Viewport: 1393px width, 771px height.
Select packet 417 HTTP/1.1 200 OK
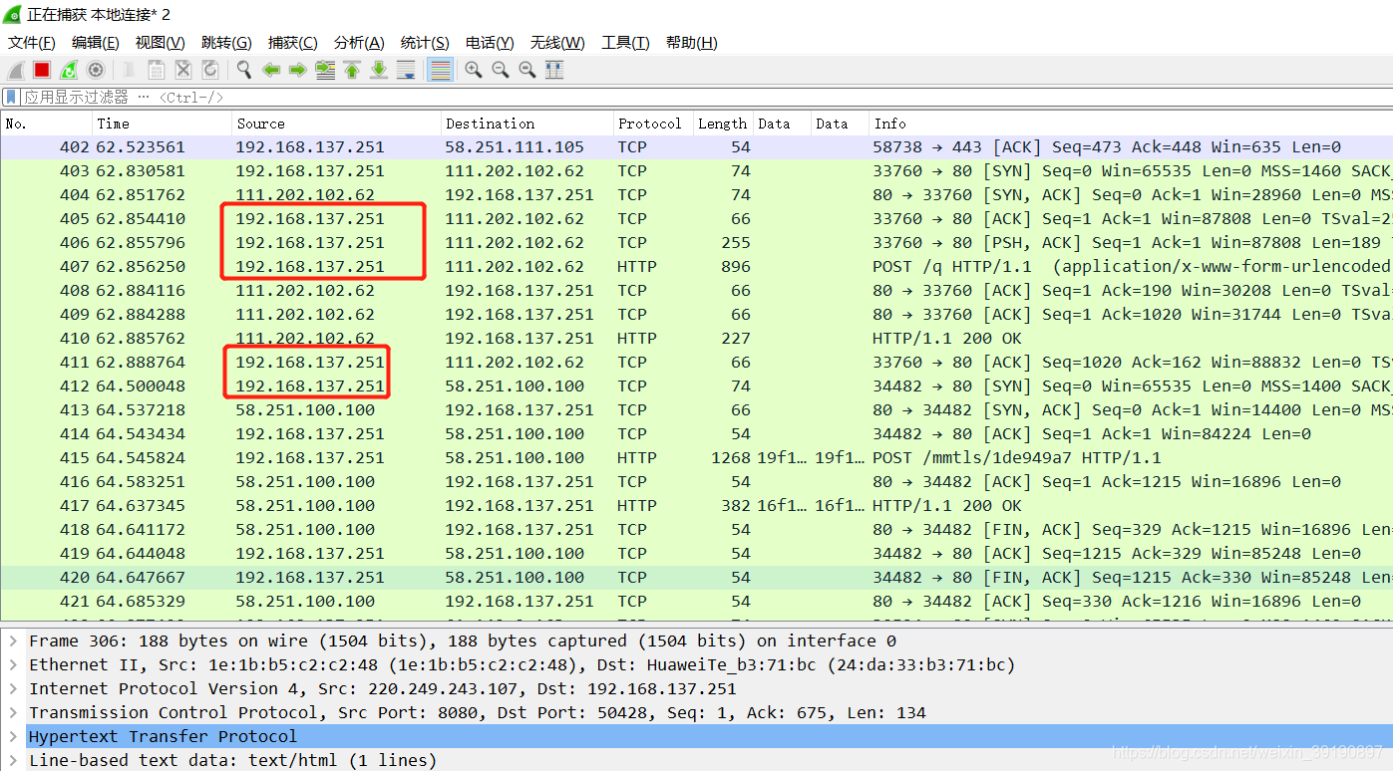click(x=696, y=506)
